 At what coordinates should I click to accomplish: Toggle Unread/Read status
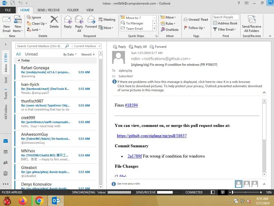[x=196, y=19]
